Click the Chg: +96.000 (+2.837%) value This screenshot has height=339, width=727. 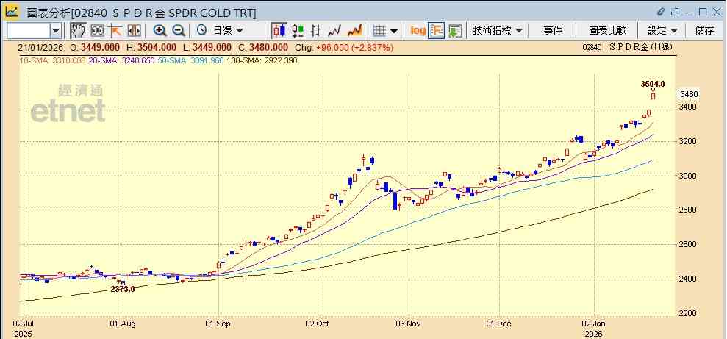(345, 48)
